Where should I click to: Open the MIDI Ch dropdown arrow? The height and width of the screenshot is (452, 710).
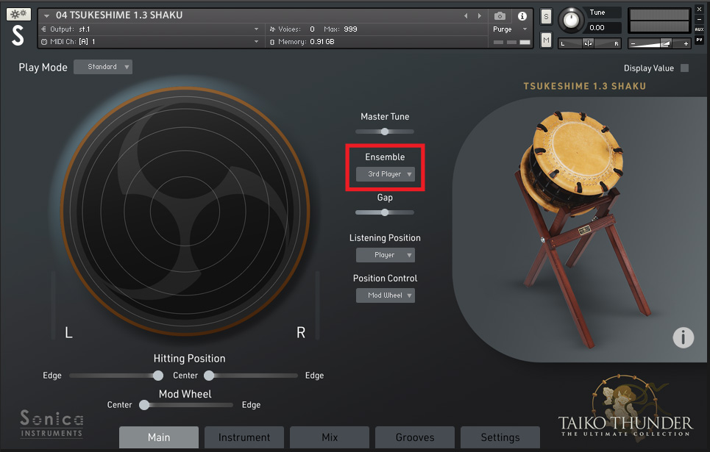click(256, 42)
